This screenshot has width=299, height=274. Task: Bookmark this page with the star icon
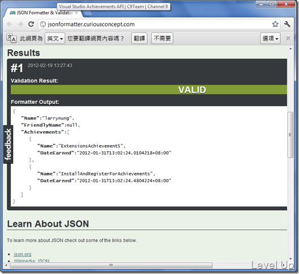point(275,24)
